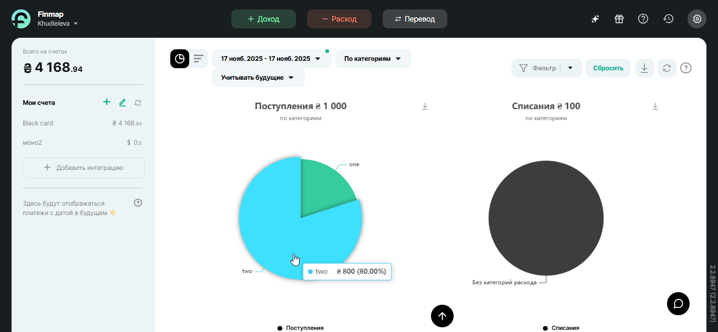Click the edit accounts pencil icon
The height and width of the screenshot is (332, 718).
tap(122, 103)
